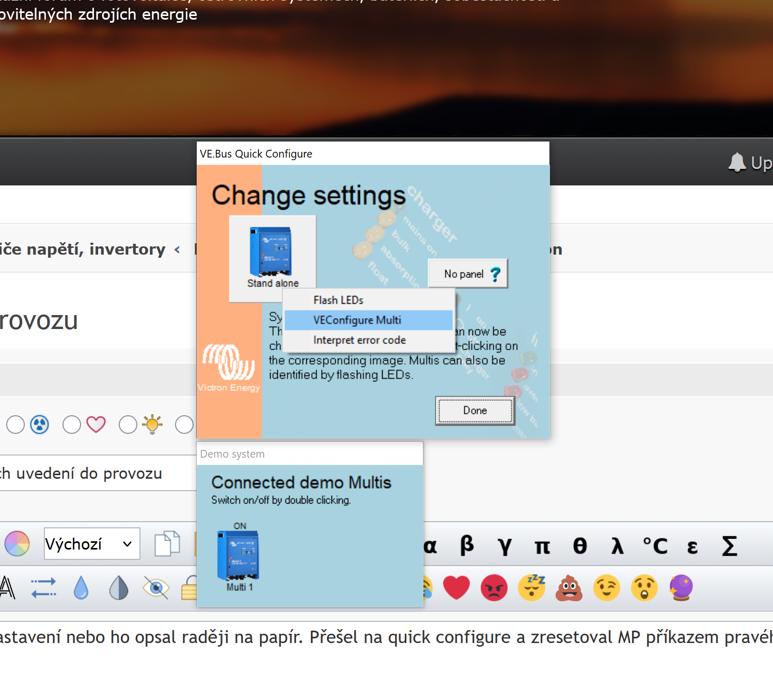Click the copy pages toolbar icon
The image size is (773, 689).
pyautogui.click(x=167, y=543)
